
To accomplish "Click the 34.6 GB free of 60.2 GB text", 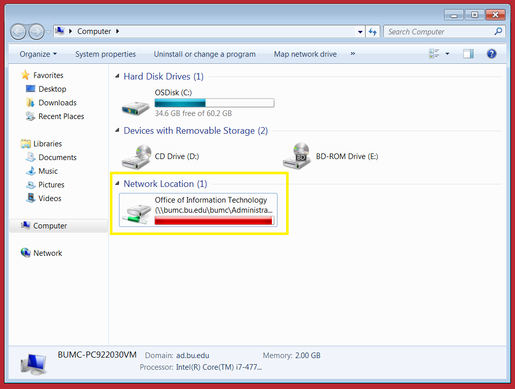I will pos(193,113).
